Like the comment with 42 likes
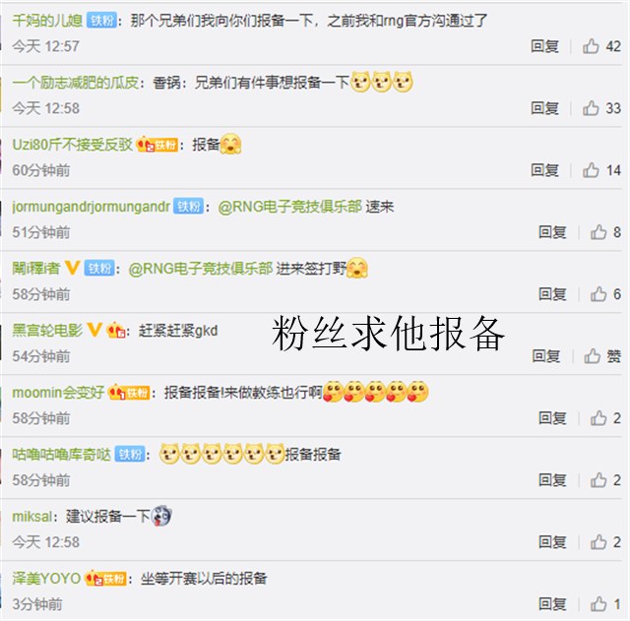This screenshot has height=621, width=630. click(591, 46)
